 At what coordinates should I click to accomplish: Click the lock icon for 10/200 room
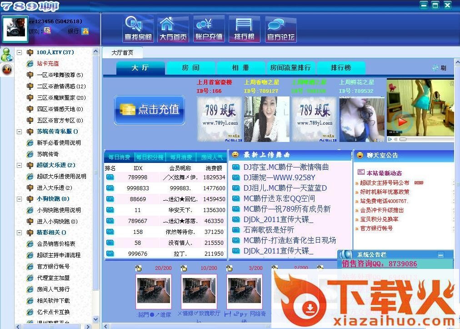(184, 268)
